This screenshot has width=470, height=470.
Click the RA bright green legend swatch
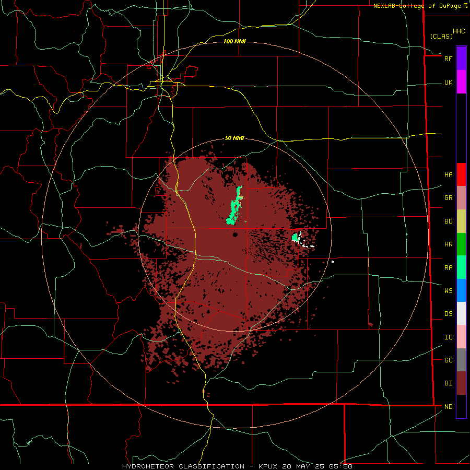point(461,267)
